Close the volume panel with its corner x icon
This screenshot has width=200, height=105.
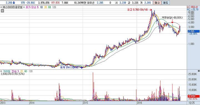(199, 71)
